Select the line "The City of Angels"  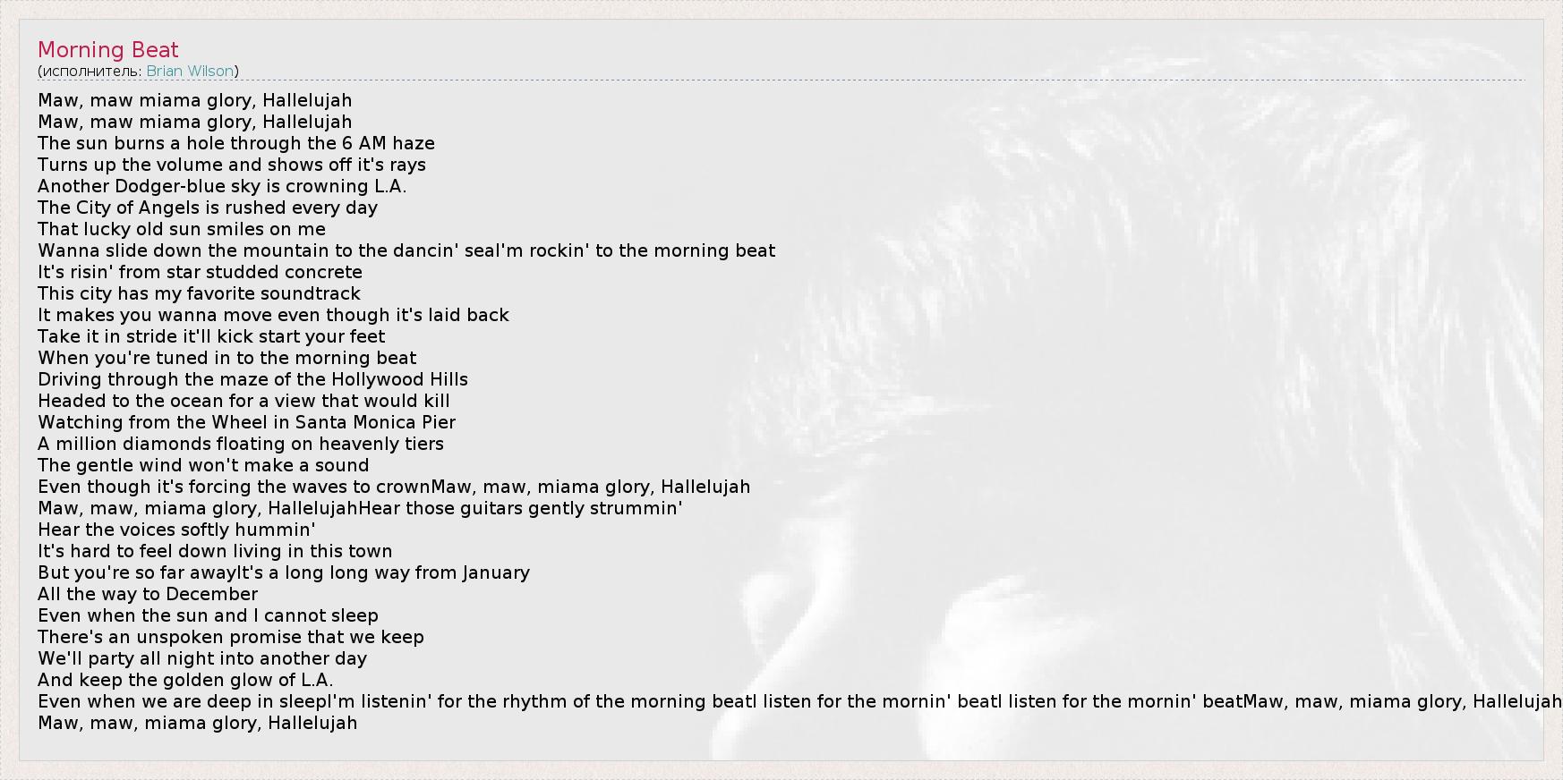click(x=208, y=208)
